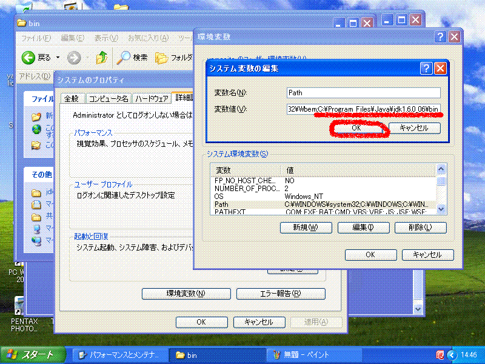Maximize the bin window

click(353, 23)
